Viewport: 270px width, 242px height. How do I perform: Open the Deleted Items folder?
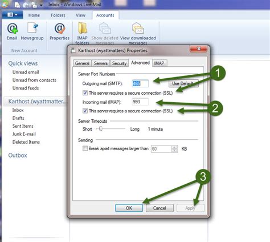(x=26, y=142)
